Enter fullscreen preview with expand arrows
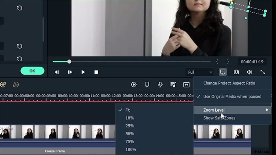Screen dimensions: 276x155 (x=263, y=72)
